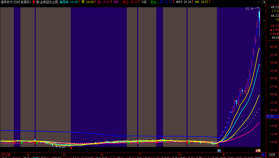The image size is (279, 158).
Task: Open the indicator dropdown chevron beside 金典蓝灰主图
Action: 38,2
